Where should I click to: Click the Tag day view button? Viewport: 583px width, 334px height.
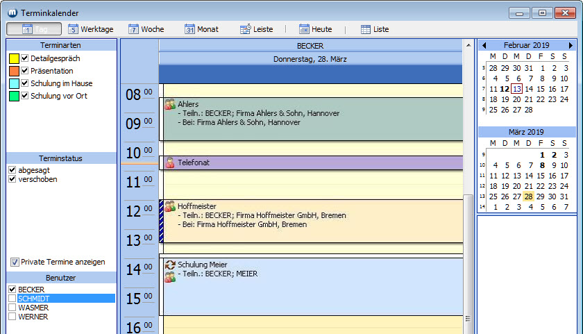(x=34, y=29)
